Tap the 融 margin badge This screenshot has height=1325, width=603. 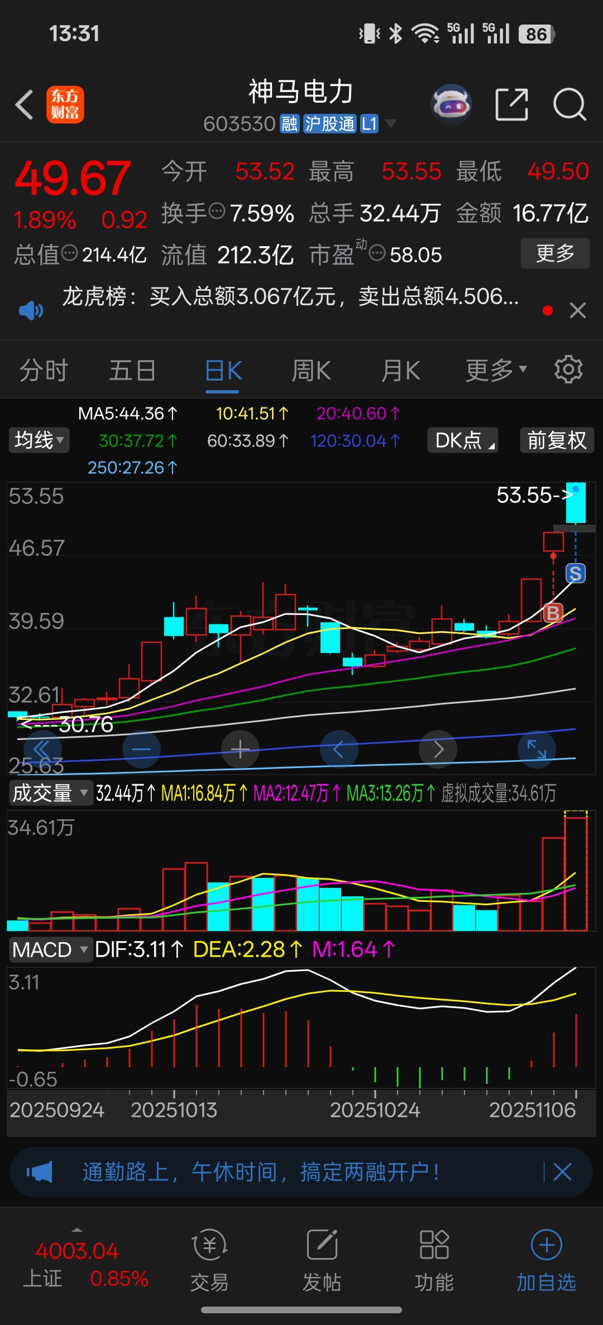tap(289, 123)
